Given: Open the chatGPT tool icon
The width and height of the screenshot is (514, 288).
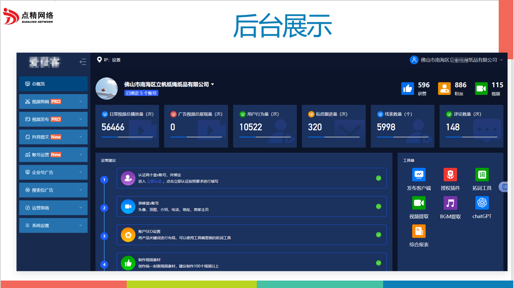Looking at the screenshot, I should (482, 203).
